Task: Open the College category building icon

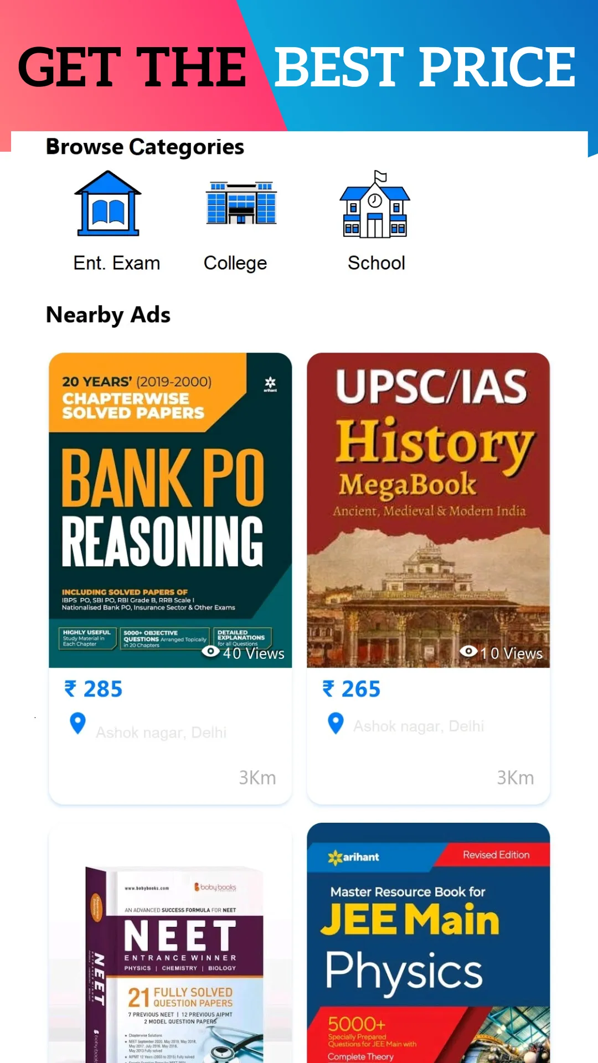Action: tap(241, 203)
